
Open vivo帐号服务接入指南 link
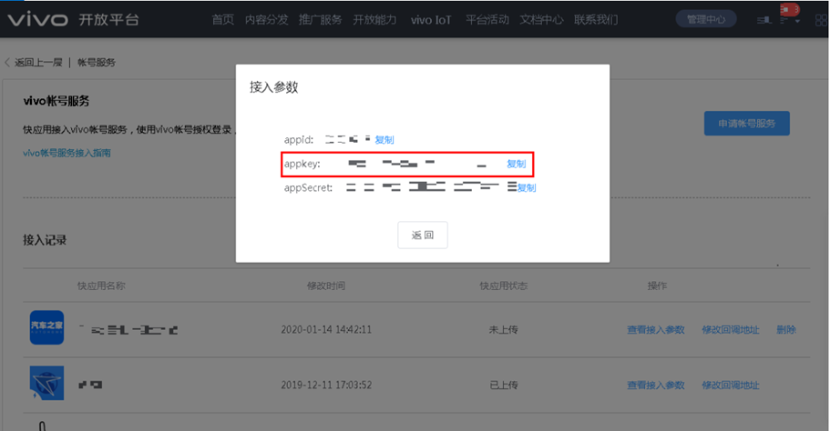[x=67, y=153]
